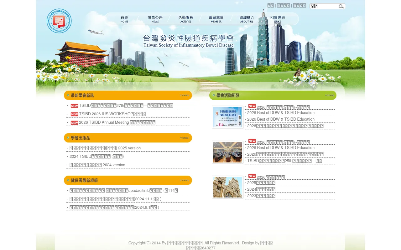Open the TSIBD news link mentioning 27th
Screen dimensions: 401x250
coord(126,106)
